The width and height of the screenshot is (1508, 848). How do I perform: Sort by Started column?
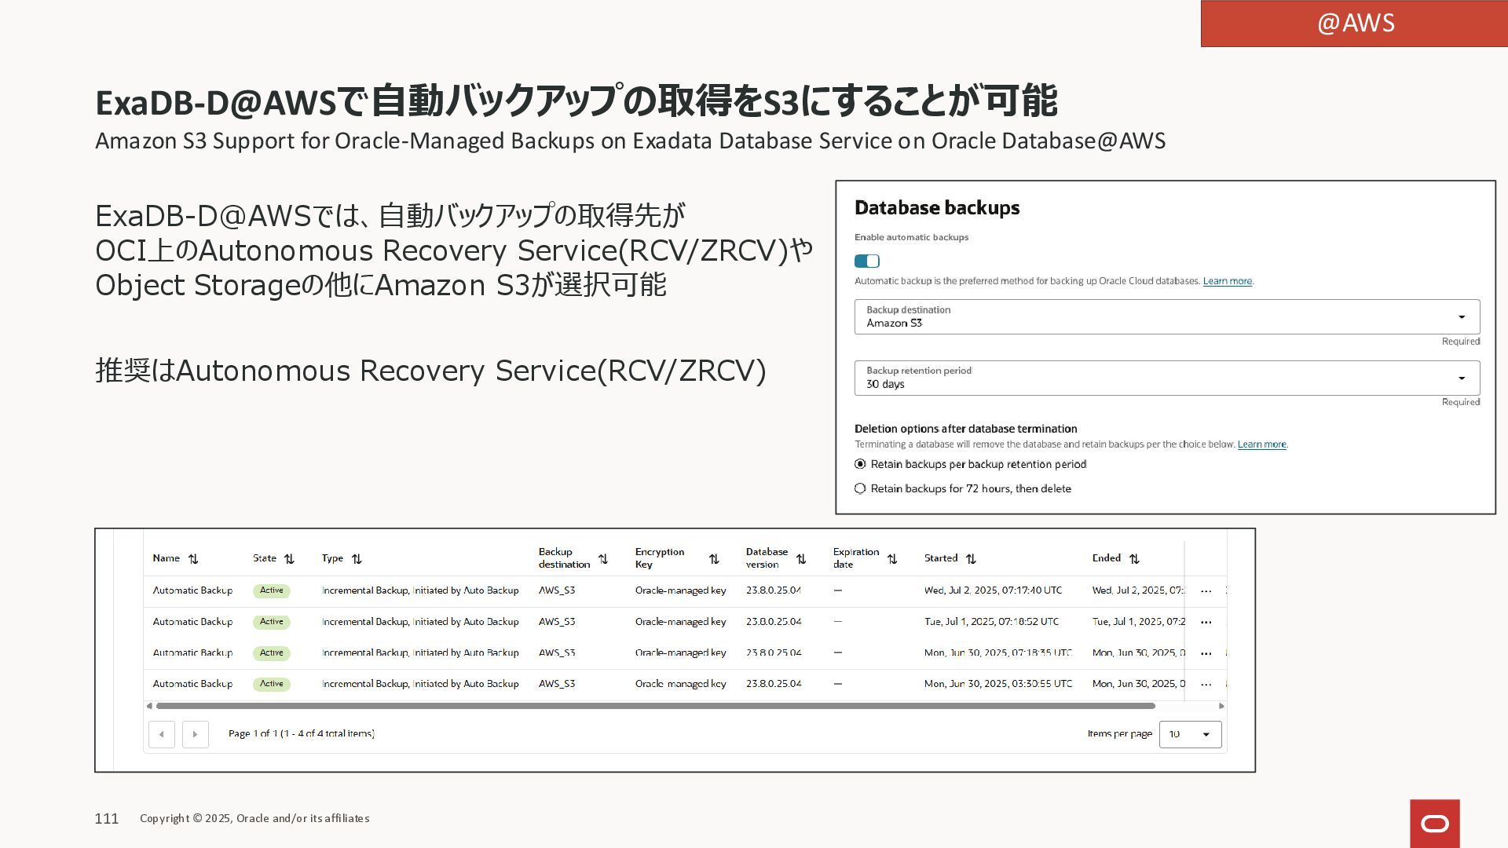(x=971, y=559)
